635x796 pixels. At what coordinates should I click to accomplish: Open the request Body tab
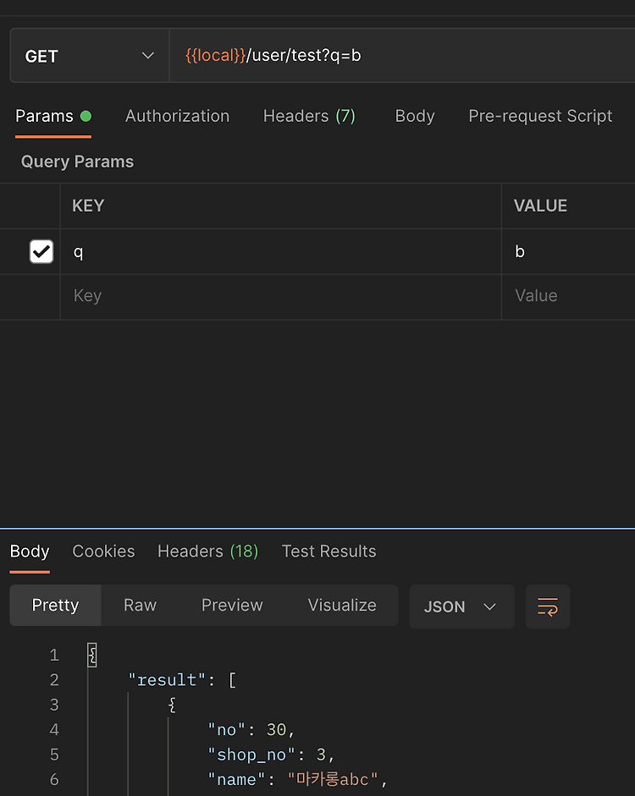point(415,116)
